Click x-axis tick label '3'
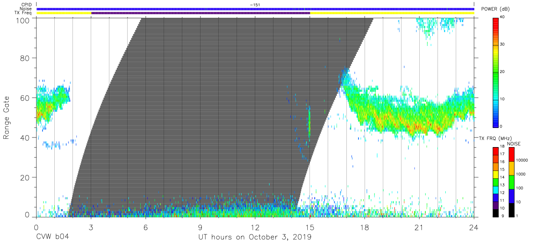Image resolution: width=533 pixels, height=246 pixels. pyautogui.click(x=91, y=227)
